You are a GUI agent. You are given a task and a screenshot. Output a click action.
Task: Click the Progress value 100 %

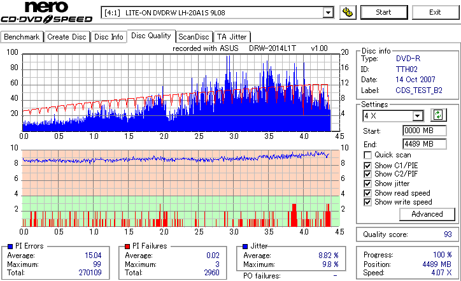coord(443,255)
